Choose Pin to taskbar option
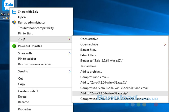Screen dimensions: 169x112 click(27, 59)
